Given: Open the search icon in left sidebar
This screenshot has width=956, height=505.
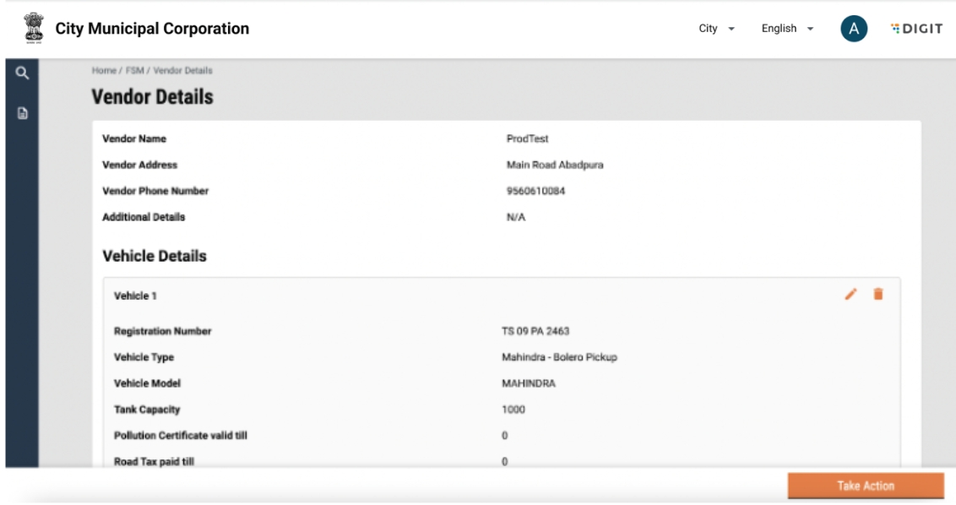Looking at the screenshot, I should click(23, 73).
